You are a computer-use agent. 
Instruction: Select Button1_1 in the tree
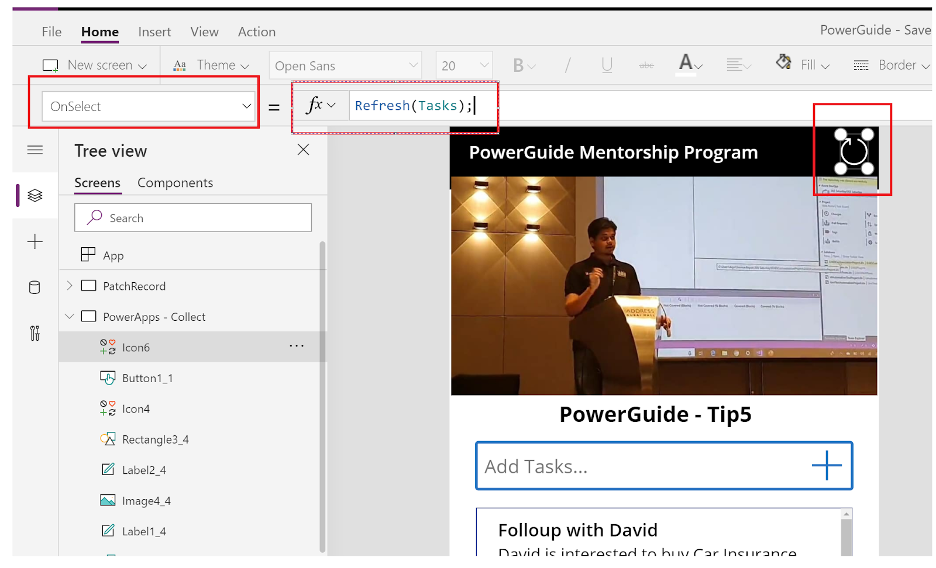[147, 378]
